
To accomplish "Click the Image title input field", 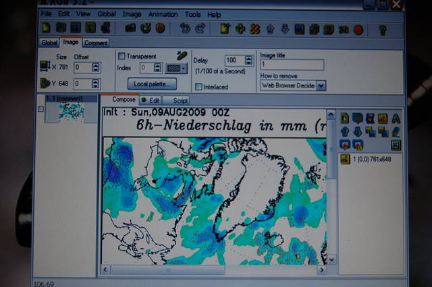I will (x=292, y=65).
